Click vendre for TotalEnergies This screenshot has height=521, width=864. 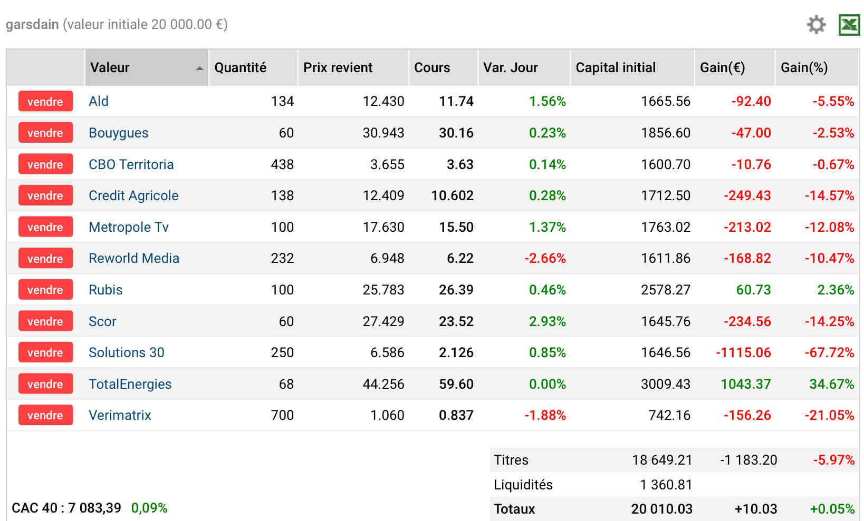(x=45, y=384)
